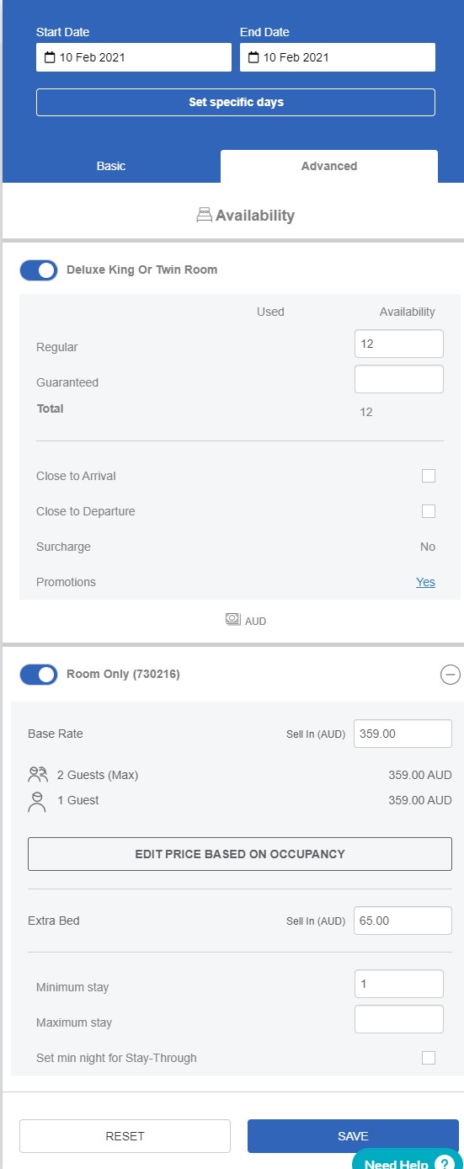The width and height of the screenshot is (464, 1169).
Task: Click the single guest person icon
Action: point(38,801)
